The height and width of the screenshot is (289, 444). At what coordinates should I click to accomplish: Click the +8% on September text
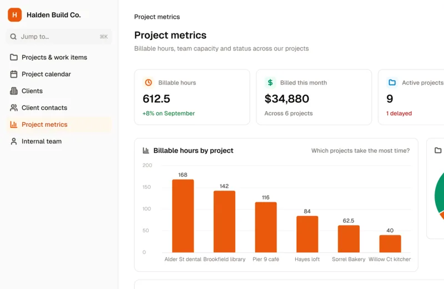click(169, 113)
